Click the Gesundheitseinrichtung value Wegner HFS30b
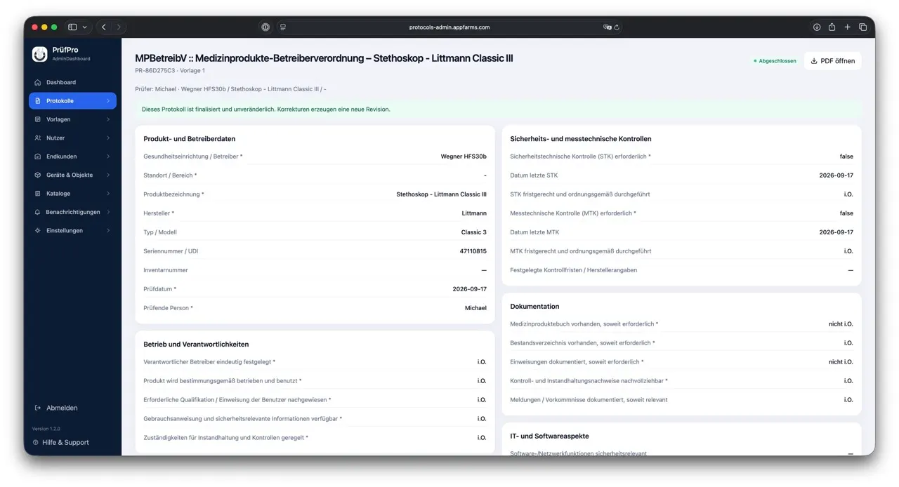This screenshot has height=487, width=899. (464, 156)
